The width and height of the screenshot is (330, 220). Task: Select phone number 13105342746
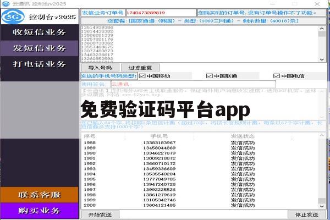[159, 200]
